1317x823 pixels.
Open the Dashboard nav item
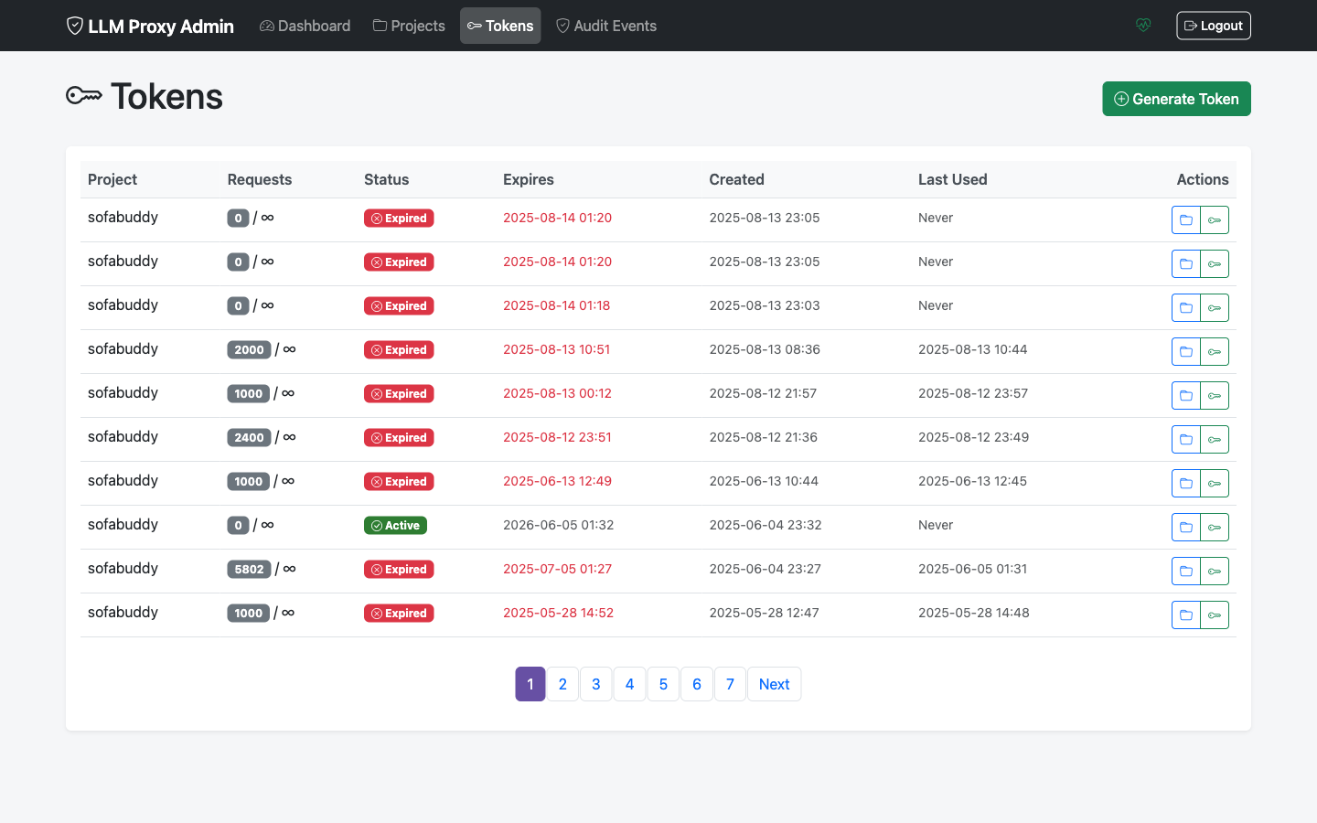click(305, 26)
